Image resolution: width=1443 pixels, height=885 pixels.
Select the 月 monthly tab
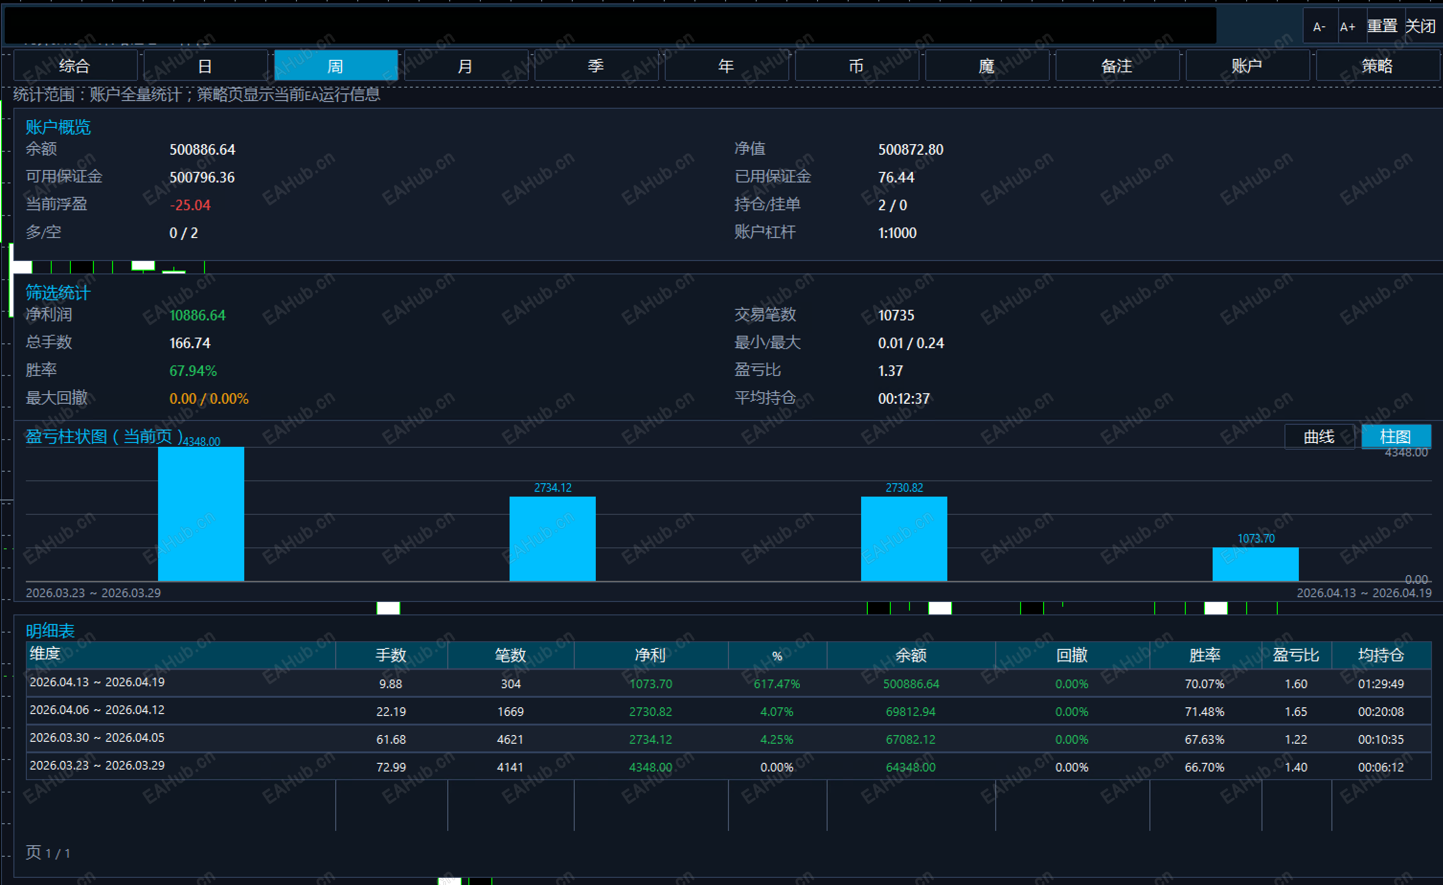466,66
